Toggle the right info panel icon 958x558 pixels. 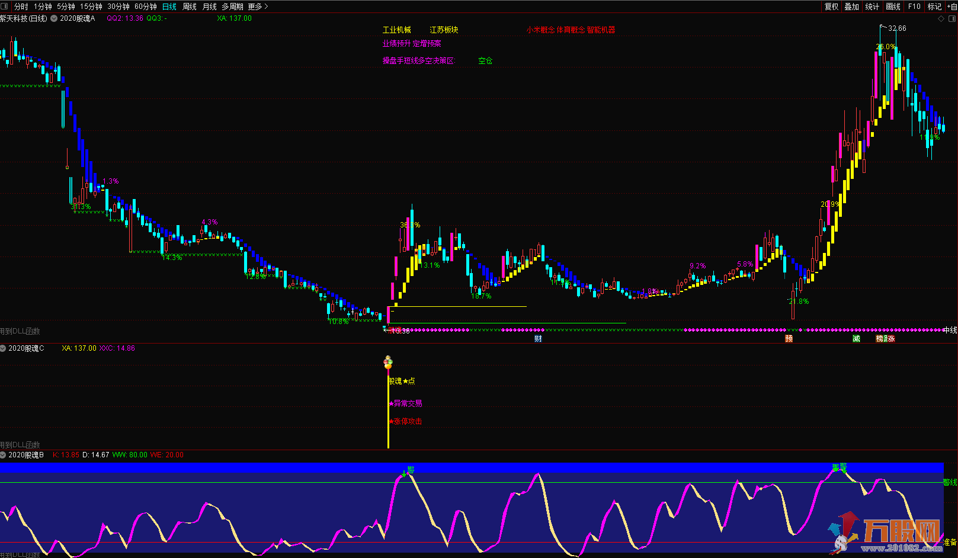(x=952, y=19)
